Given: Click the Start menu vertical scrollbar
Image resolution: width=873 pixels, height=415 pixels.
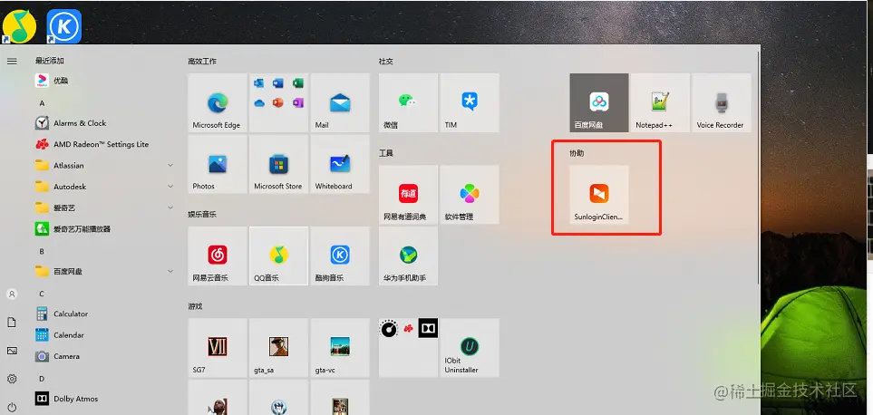Looking at the screenshot, I should click(x=758, y=167).
